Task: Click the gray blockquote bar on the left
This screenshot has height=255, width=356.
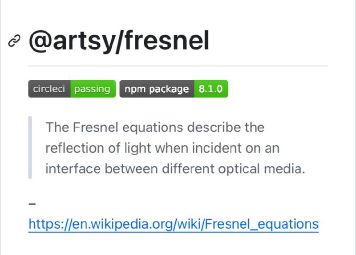Action: 30,148
